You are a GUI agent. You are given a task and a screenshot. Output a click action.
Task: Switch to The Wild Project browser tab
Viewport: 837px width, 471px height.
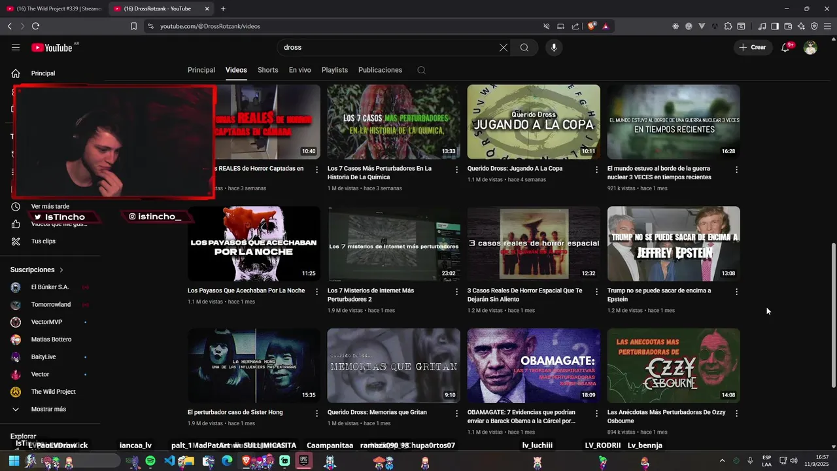[x=54, y=9]
